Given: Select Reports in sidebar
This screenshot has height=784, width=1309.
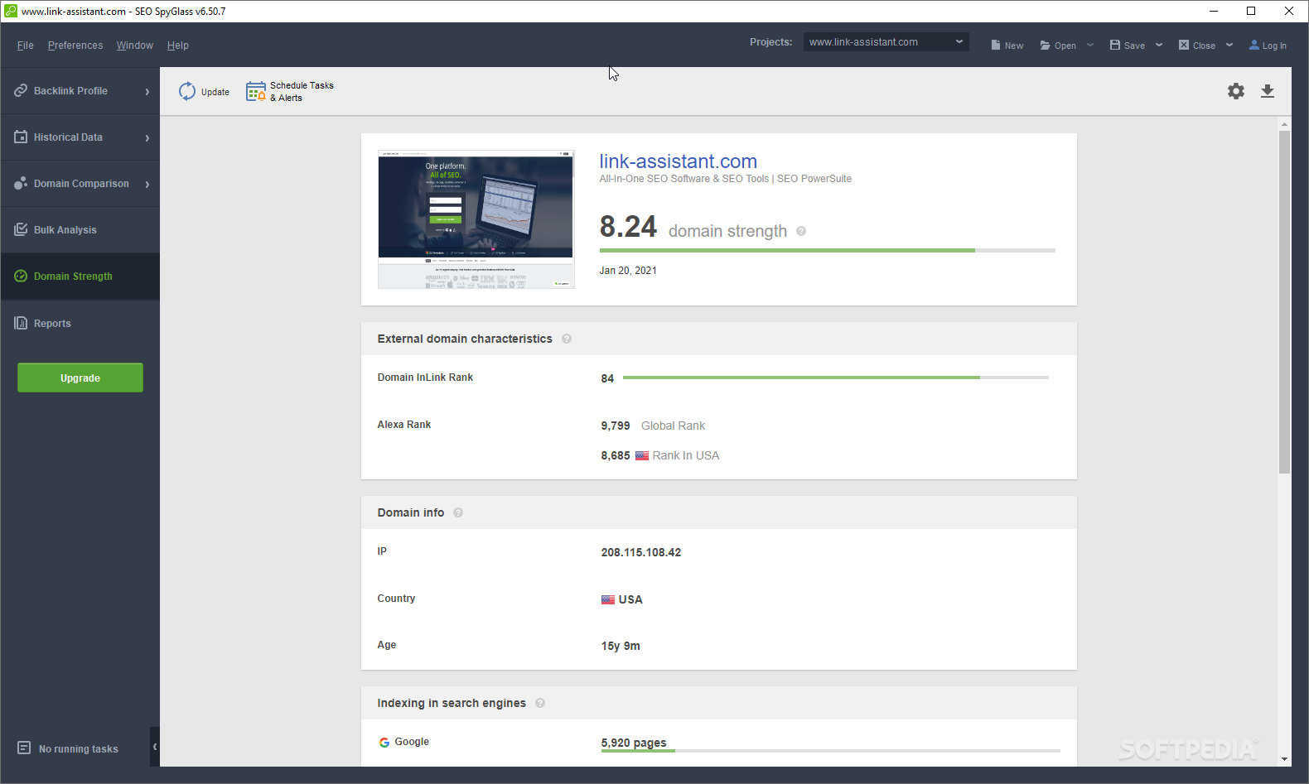Looking at the screenshot, I should (x=80, y=323).
